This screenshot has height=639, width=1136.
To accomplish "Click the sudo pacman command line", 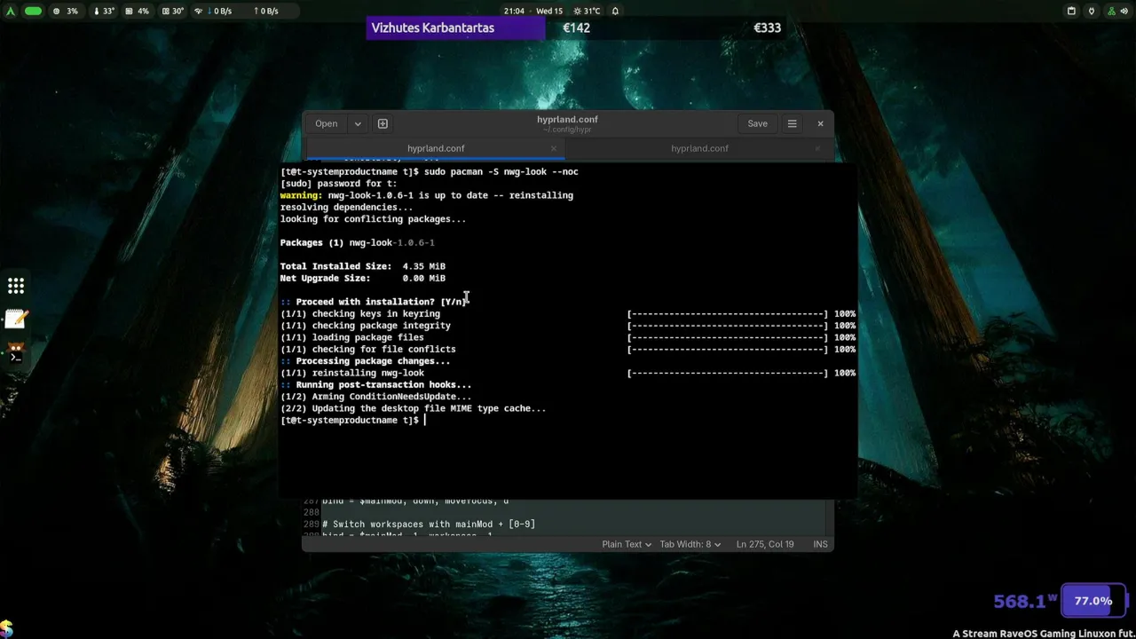I will (x=430, y=171).
